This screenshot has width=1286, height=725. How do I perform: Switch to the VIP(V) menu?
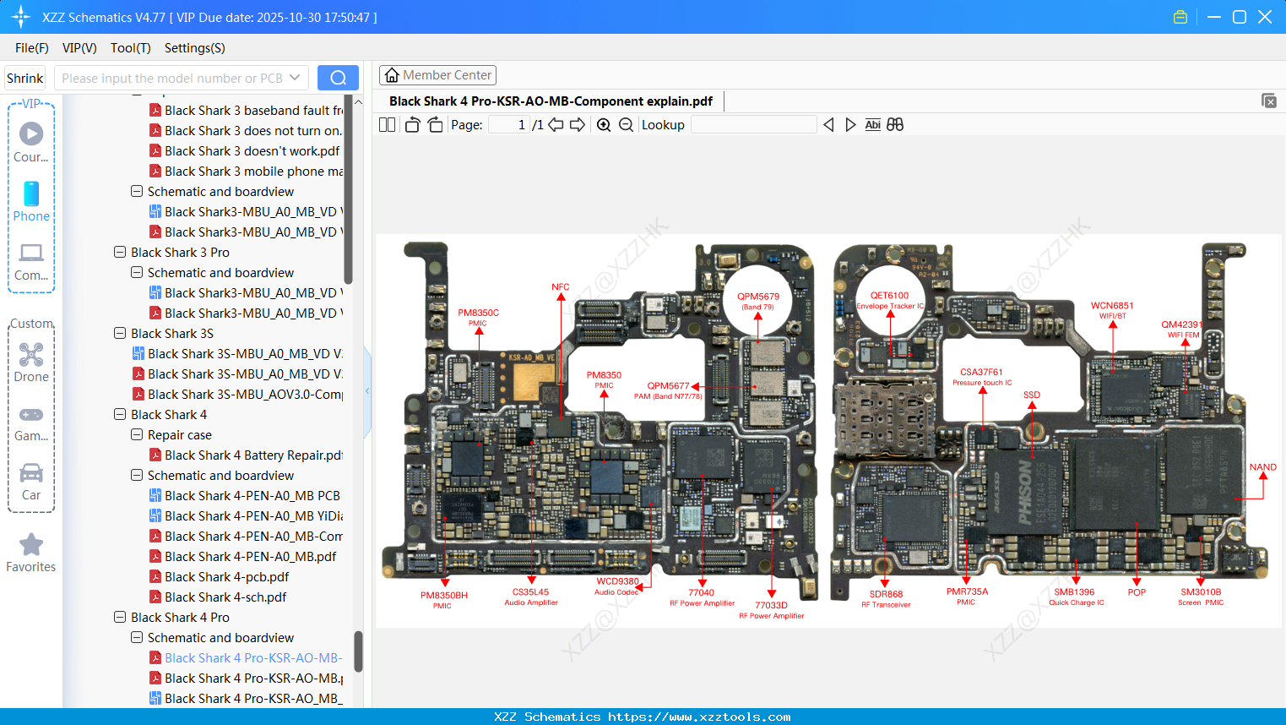coord(79,48)
